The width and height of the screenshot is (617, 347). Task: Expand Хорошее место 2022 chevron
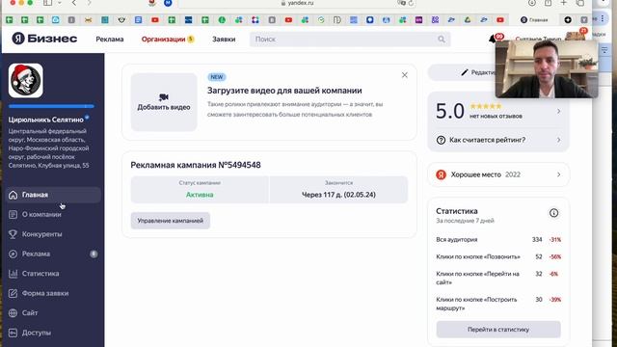tap(558, 174)
